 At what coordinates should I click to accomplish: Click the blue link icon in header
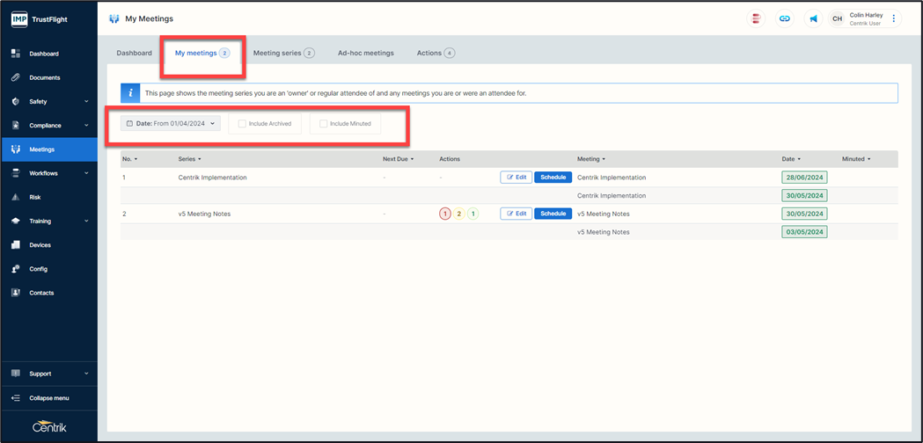coord(784,18)
